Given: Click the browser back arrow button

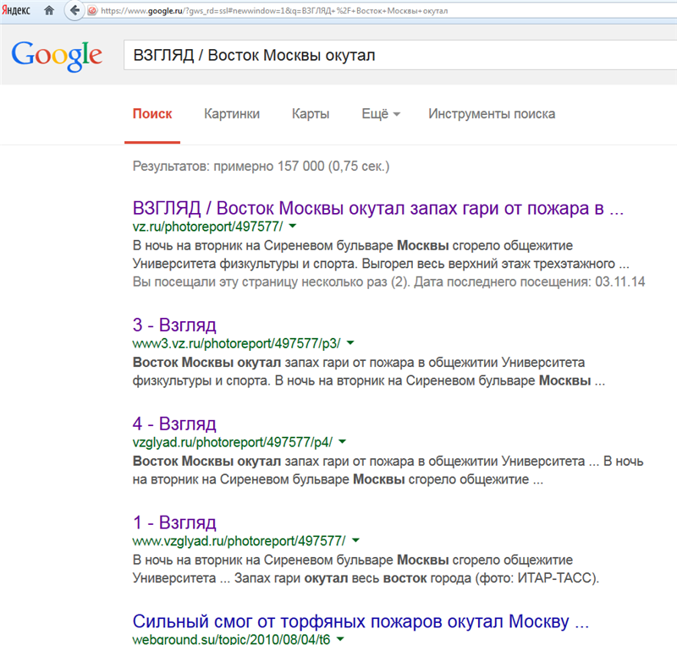Looking at the screenshot, I should point(74,11).
